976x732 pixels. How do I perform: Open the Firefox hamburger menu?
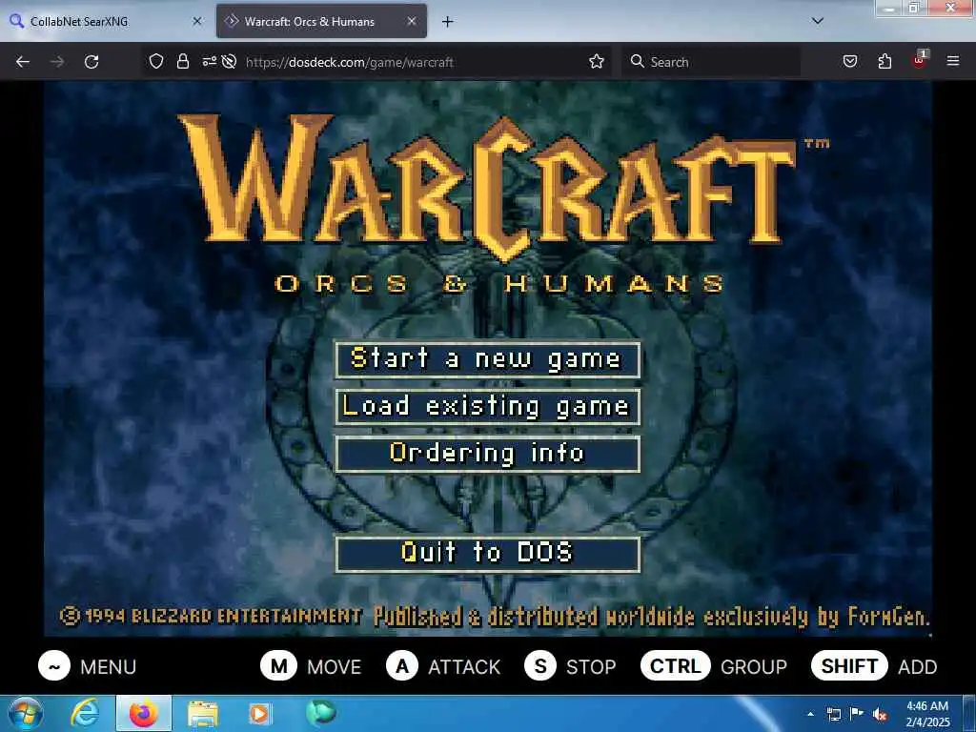point(953,61)
